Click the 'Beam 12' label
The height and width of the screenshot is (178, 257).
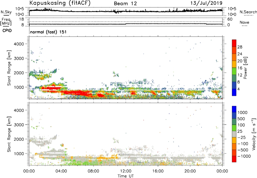[x=125, y=4]
